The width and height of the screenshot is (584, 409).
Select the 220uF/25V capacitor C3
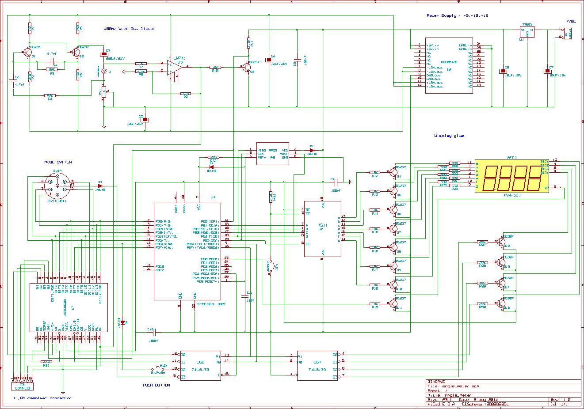point(104,54)
